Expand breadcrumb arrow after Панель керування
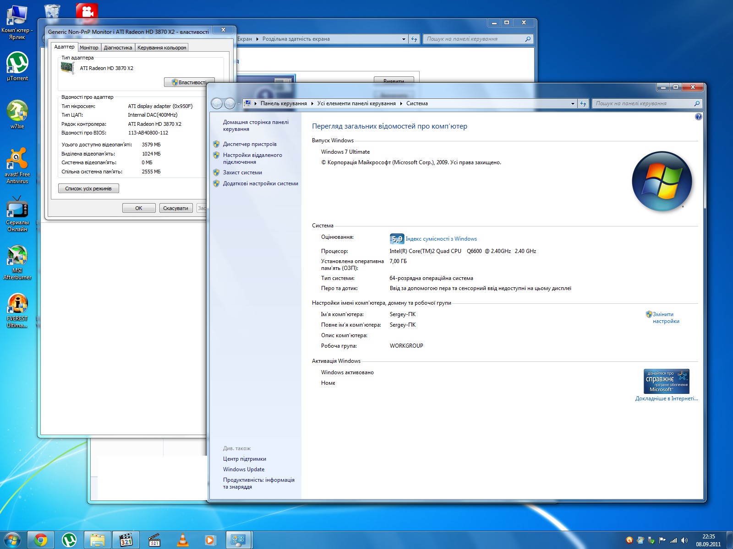The image size is (733, 549). [x=312, y=104]
